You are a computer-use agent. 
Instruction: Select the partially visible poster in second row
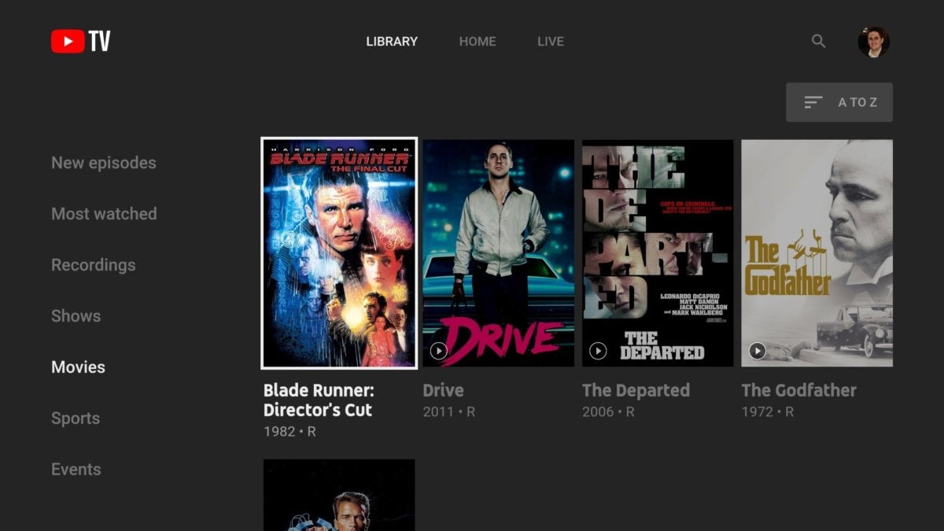pyautogui.click(x=339, y=495)
